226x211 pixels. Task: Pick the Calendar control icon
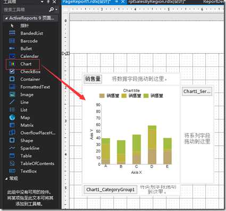12,56
